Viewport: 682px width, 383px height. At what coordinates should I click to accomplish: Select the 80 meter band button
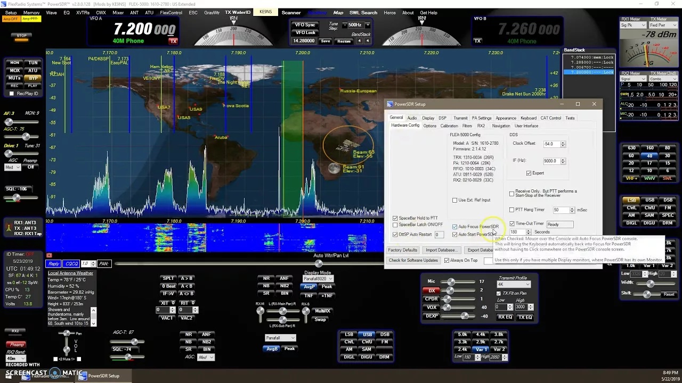coord(667,148)
